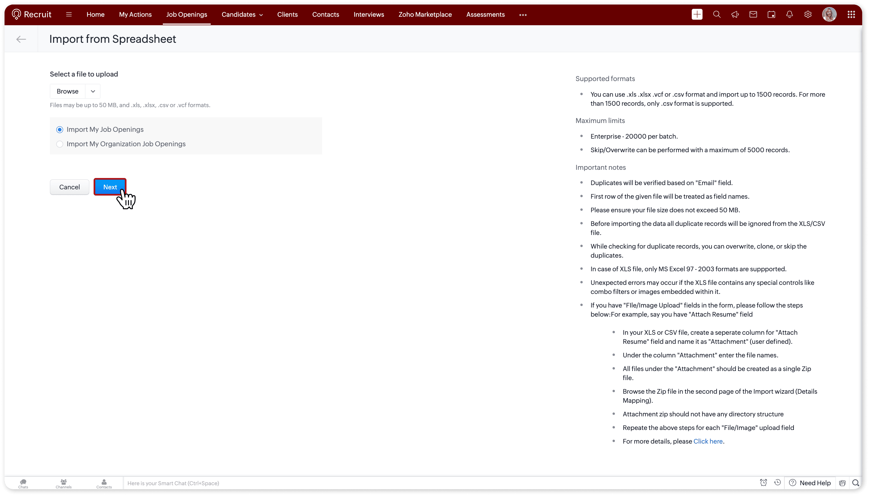
Task: Open the search magnifier icon
Action: point(717,15)
